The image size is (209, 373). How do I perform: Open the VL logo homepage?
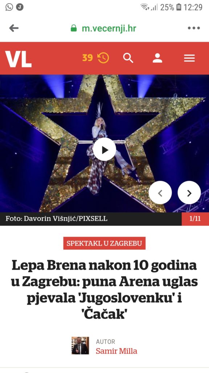(x=19, y=59)
